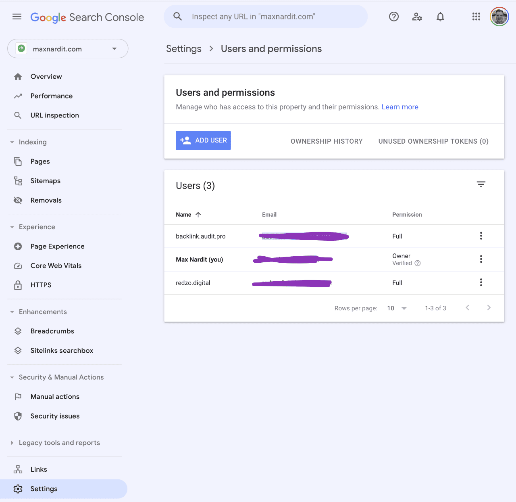Collapse the Indexing section
Screen dimensions: 516x502
click(12, 142)
